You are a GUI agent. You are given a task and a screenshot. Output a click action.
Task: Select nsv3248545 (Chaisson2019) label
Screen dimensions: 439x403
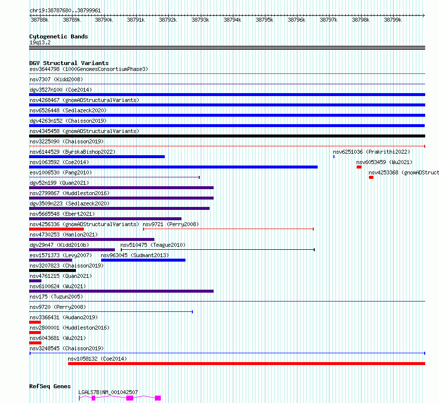pos(67,348)
